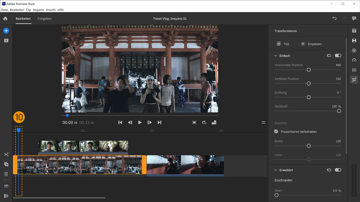This screenshot has width=360, height=202.
Task: Open track controls list icon
Action: point(6,196)
